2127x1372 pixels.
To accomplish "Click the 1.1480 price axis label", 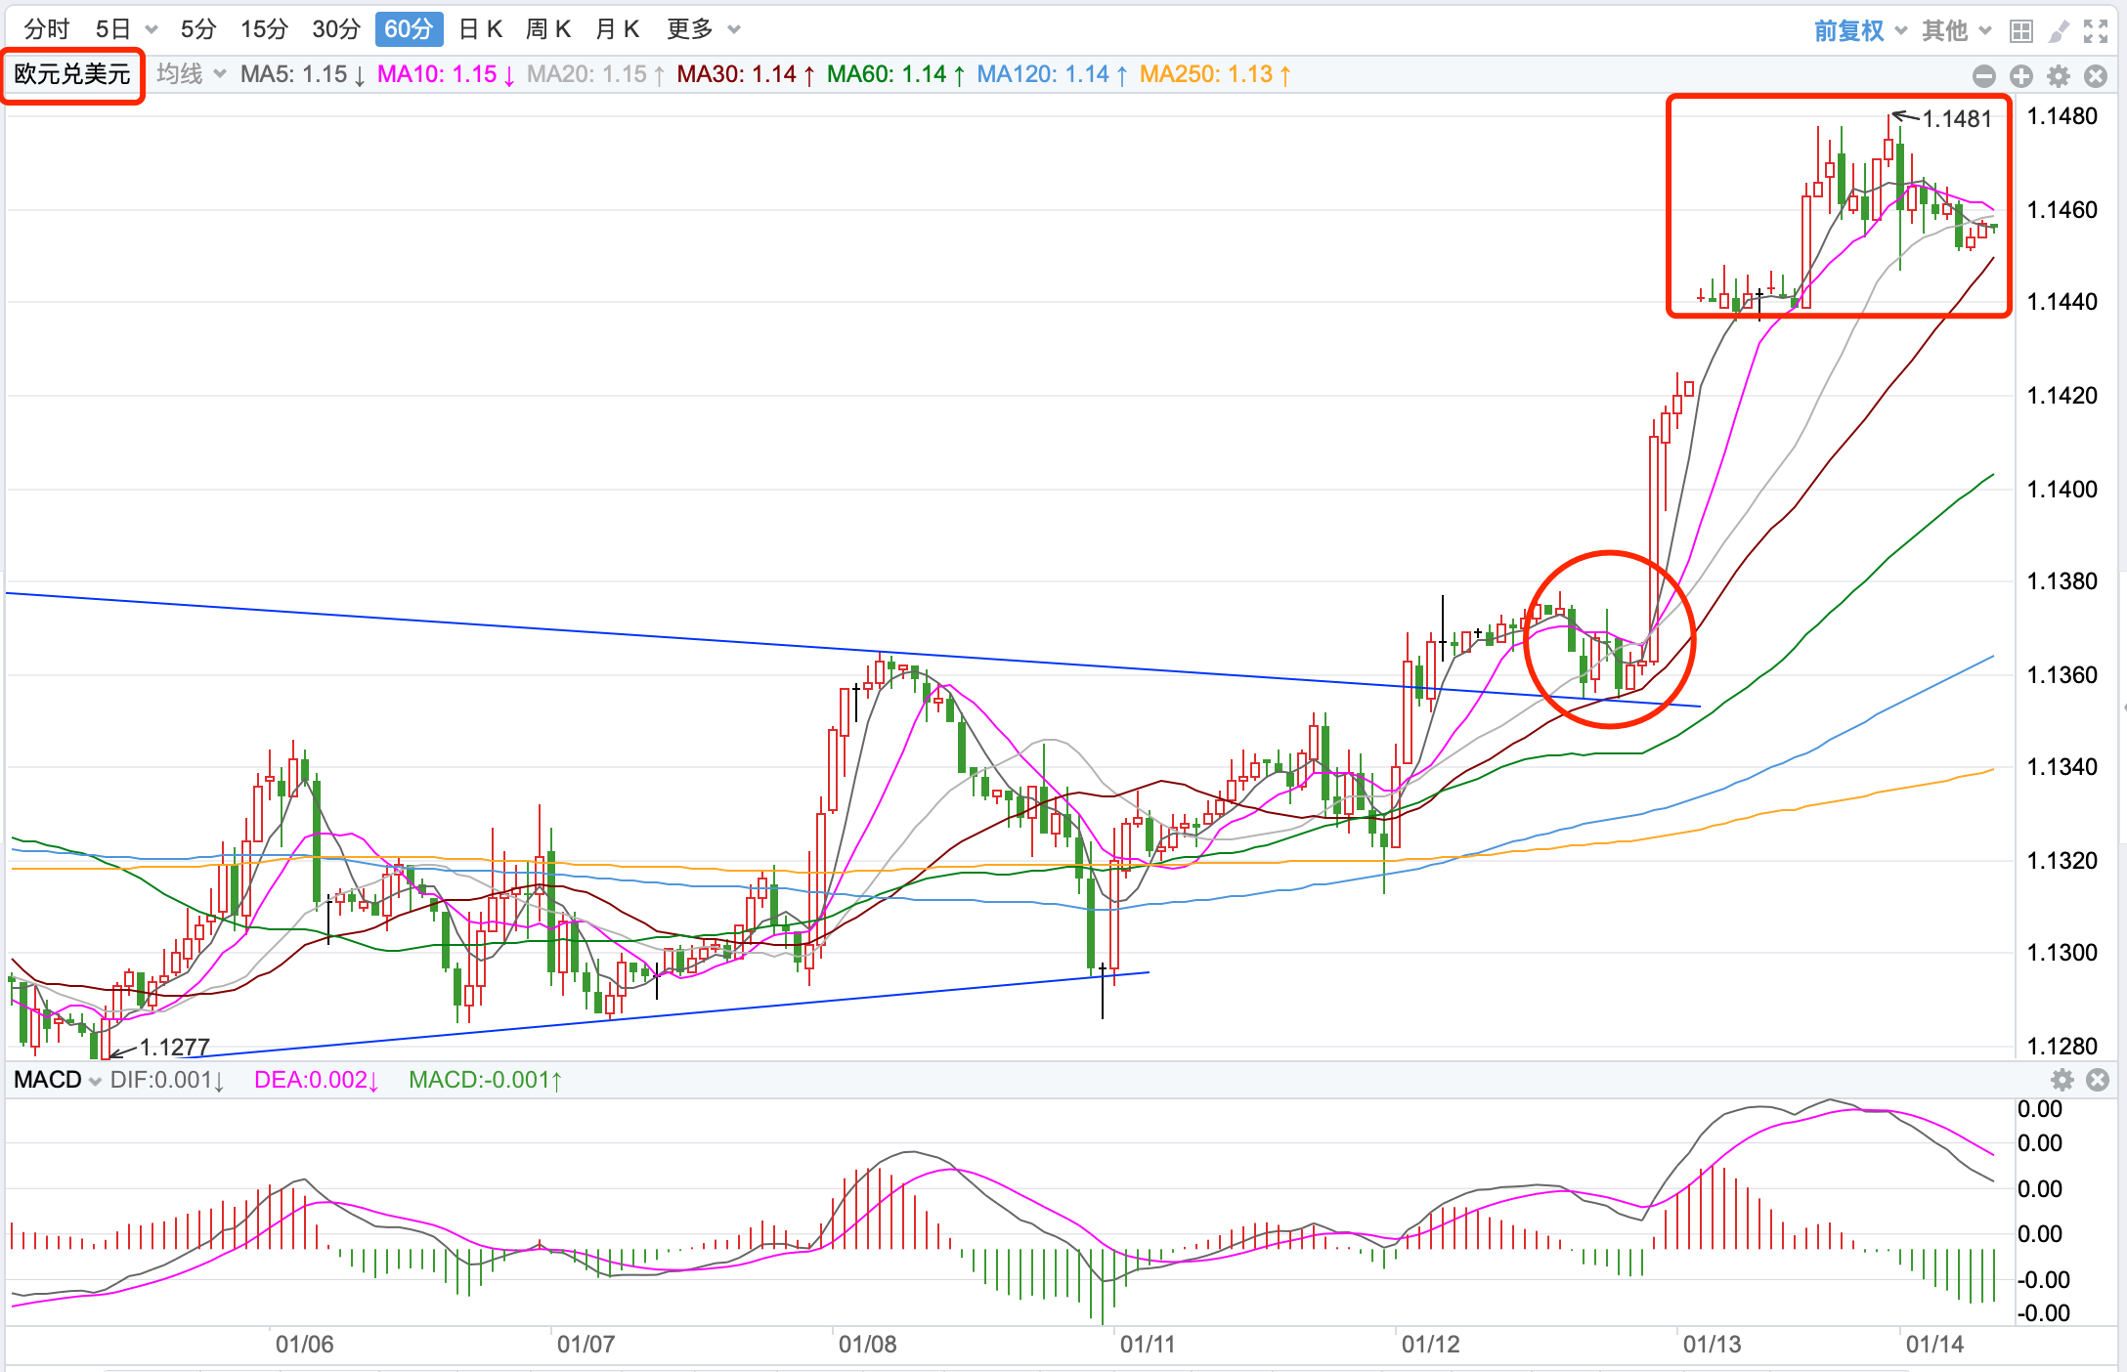I will [x=2062, y=116].
